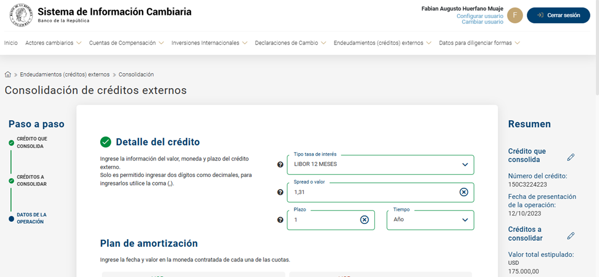Open Cuentas de Compensación menu
Screen dimensions: 599x277
[127, 43]
